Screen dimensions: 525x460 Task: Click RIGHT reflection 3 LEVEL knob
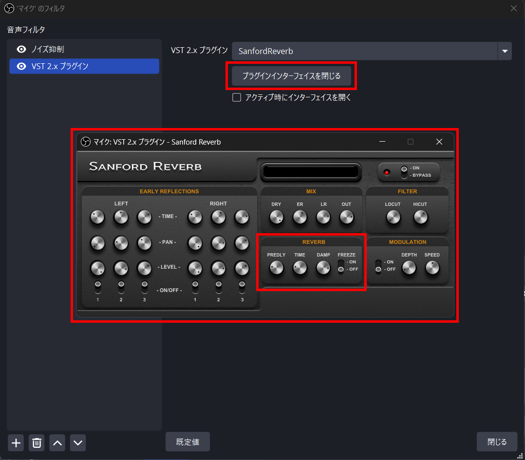click(242, 268)
